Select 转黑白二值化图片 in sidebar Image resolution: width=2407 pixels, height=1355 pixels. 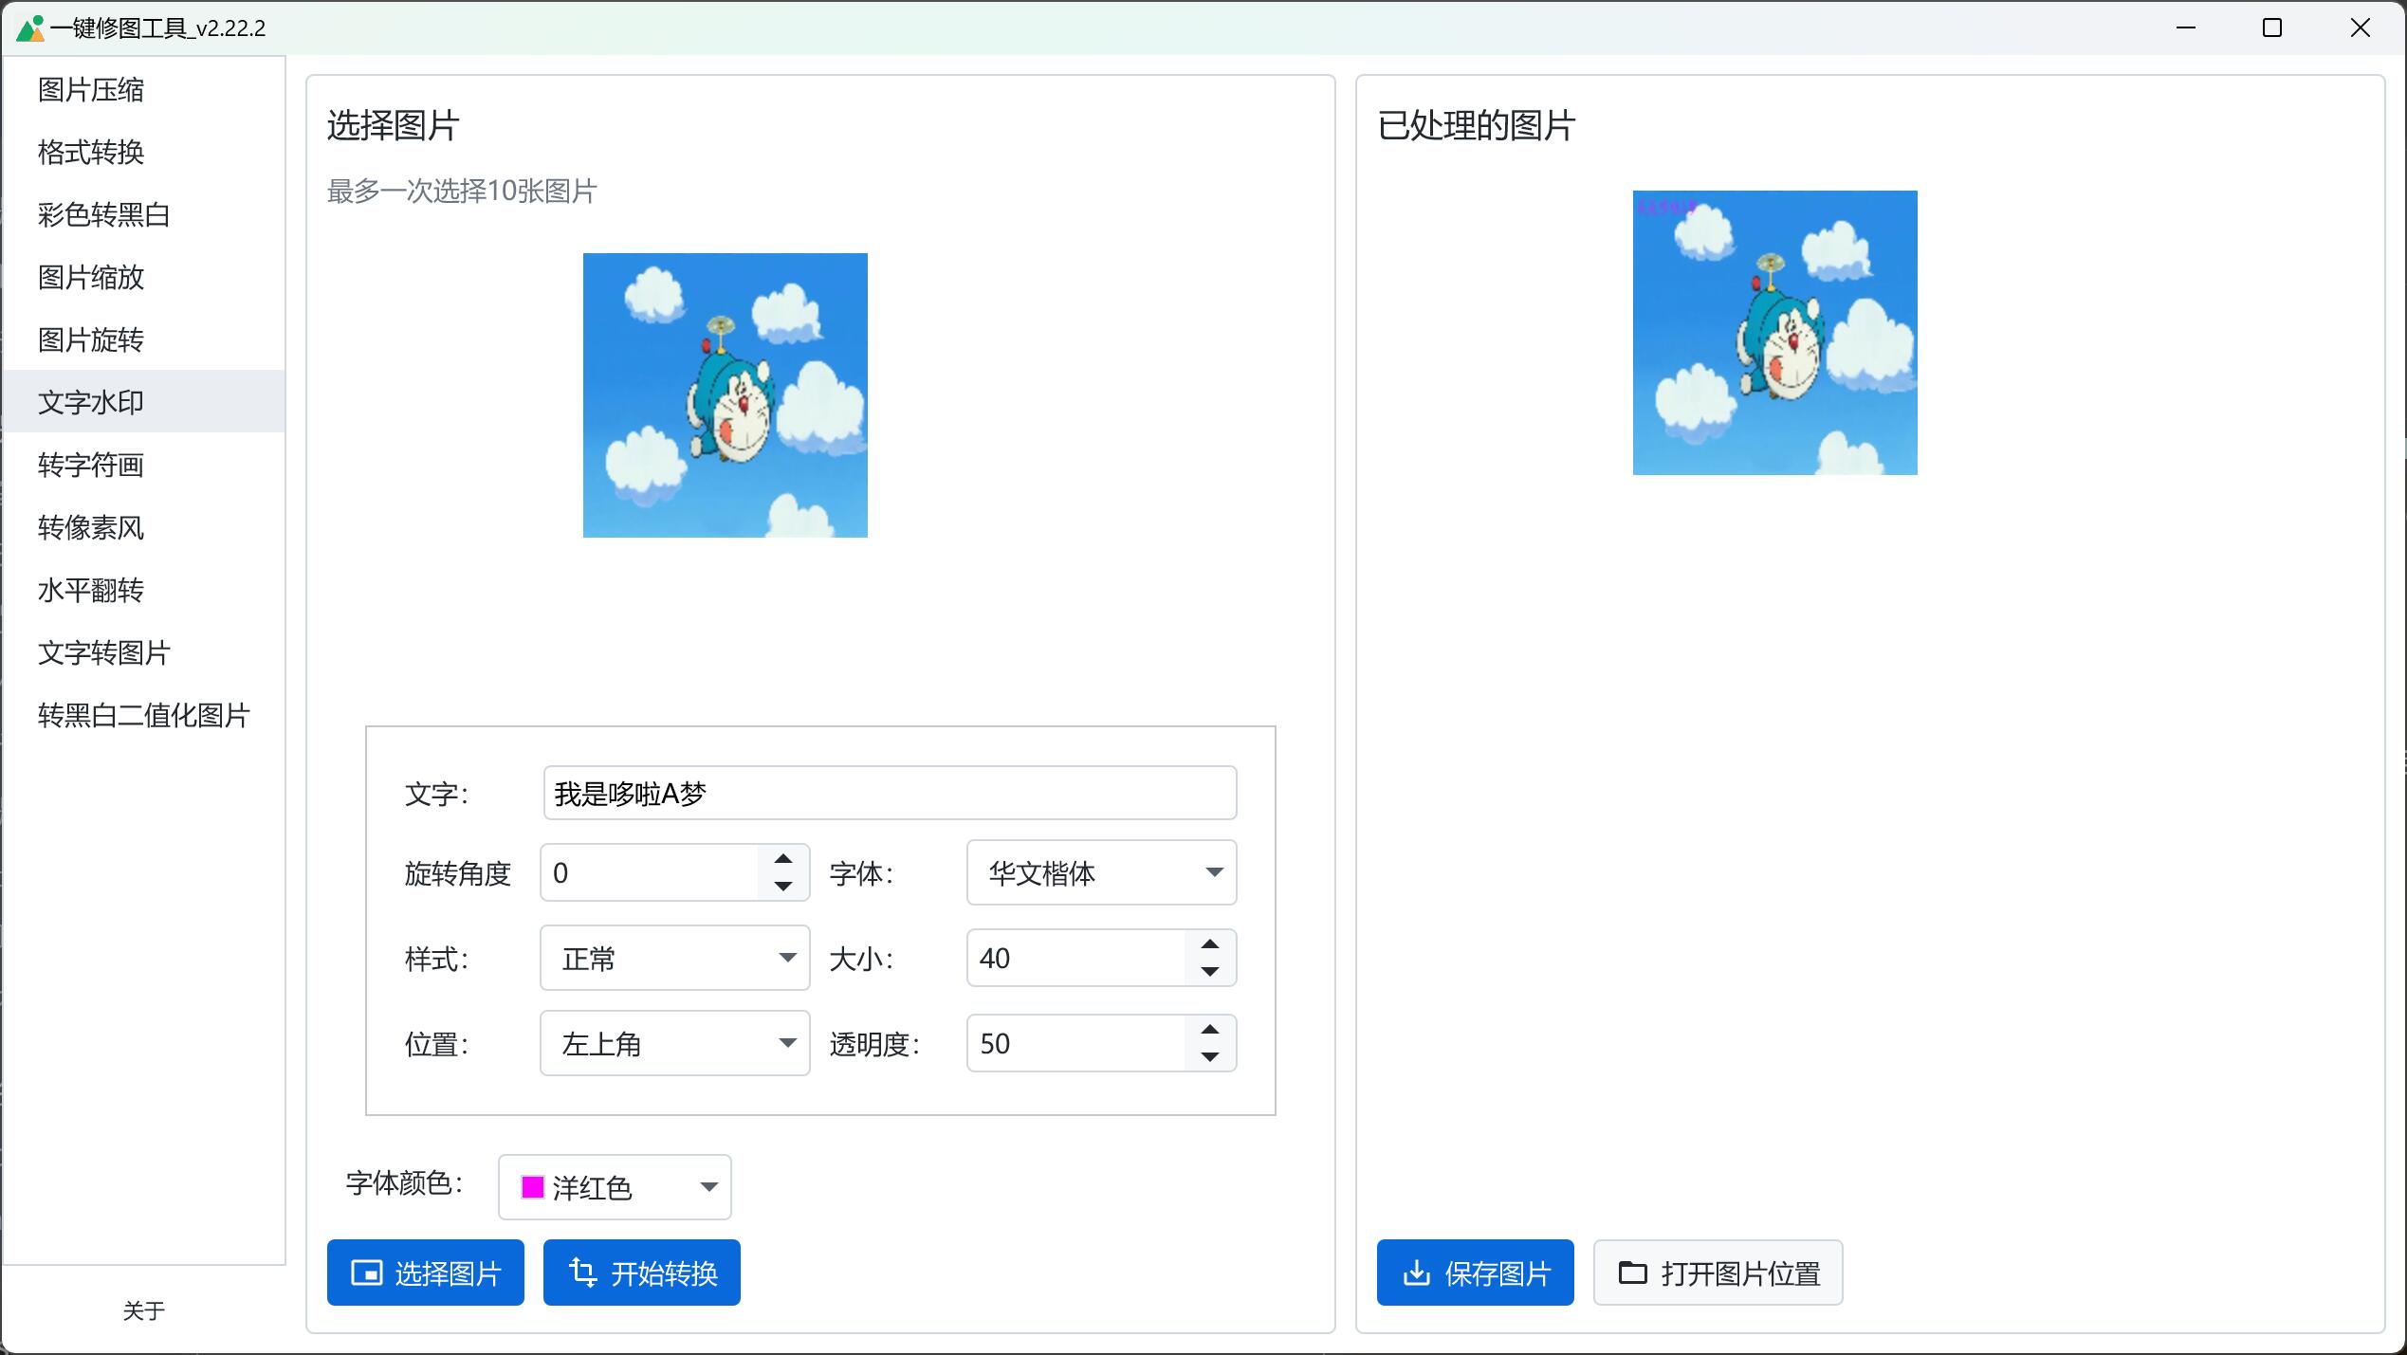143,716
